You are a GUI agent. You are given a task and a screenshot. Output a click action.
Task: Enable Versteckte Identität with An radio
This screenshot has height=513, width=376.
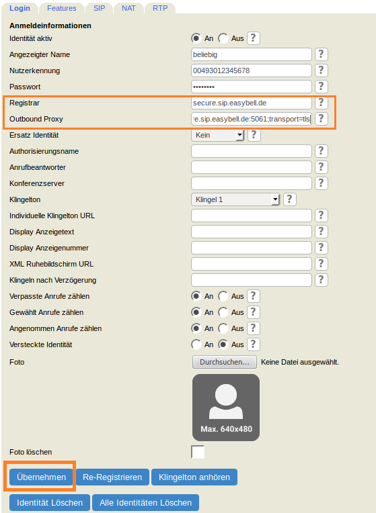click(196, 344)
